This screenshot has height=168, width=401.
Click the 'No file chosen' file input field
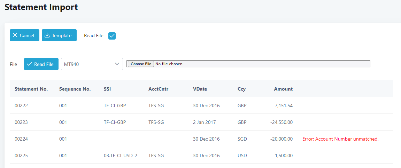(248, 64)
